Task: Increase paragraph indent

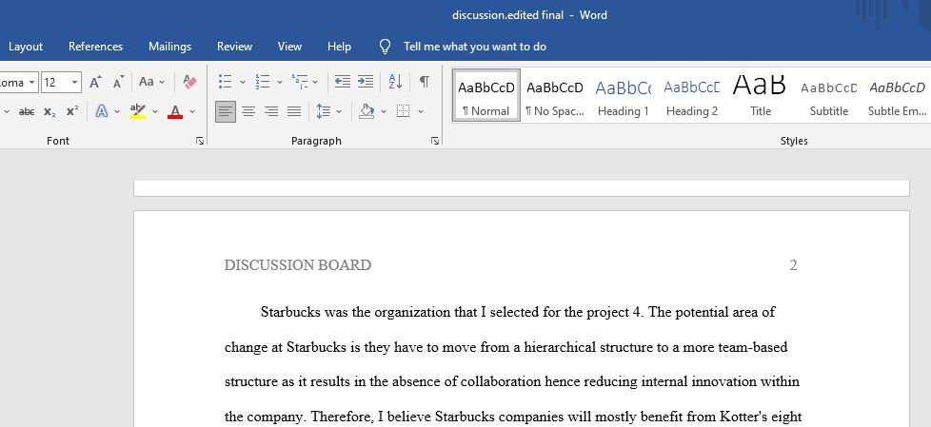Action: click(366, 81)
